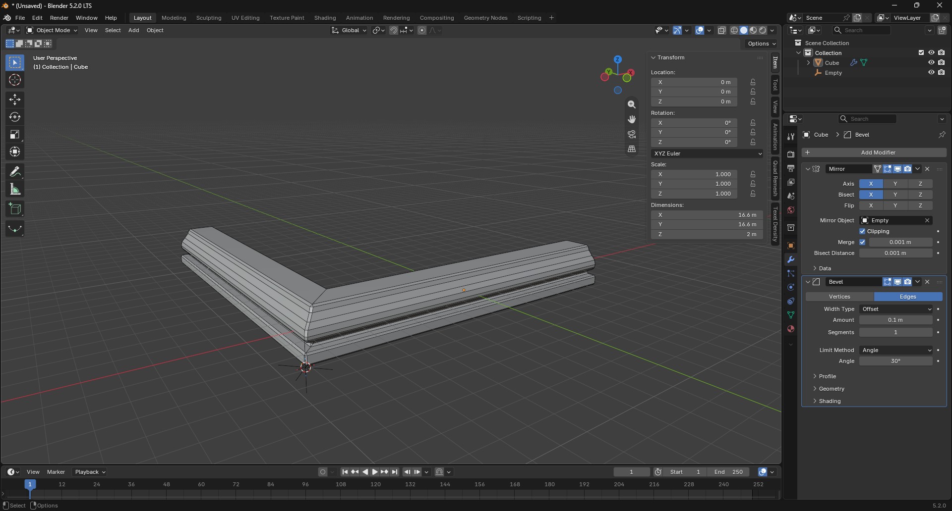The image size is (952, 511).
Task: Adjust the Bevel Amount slider
Action: pos(895,320)
